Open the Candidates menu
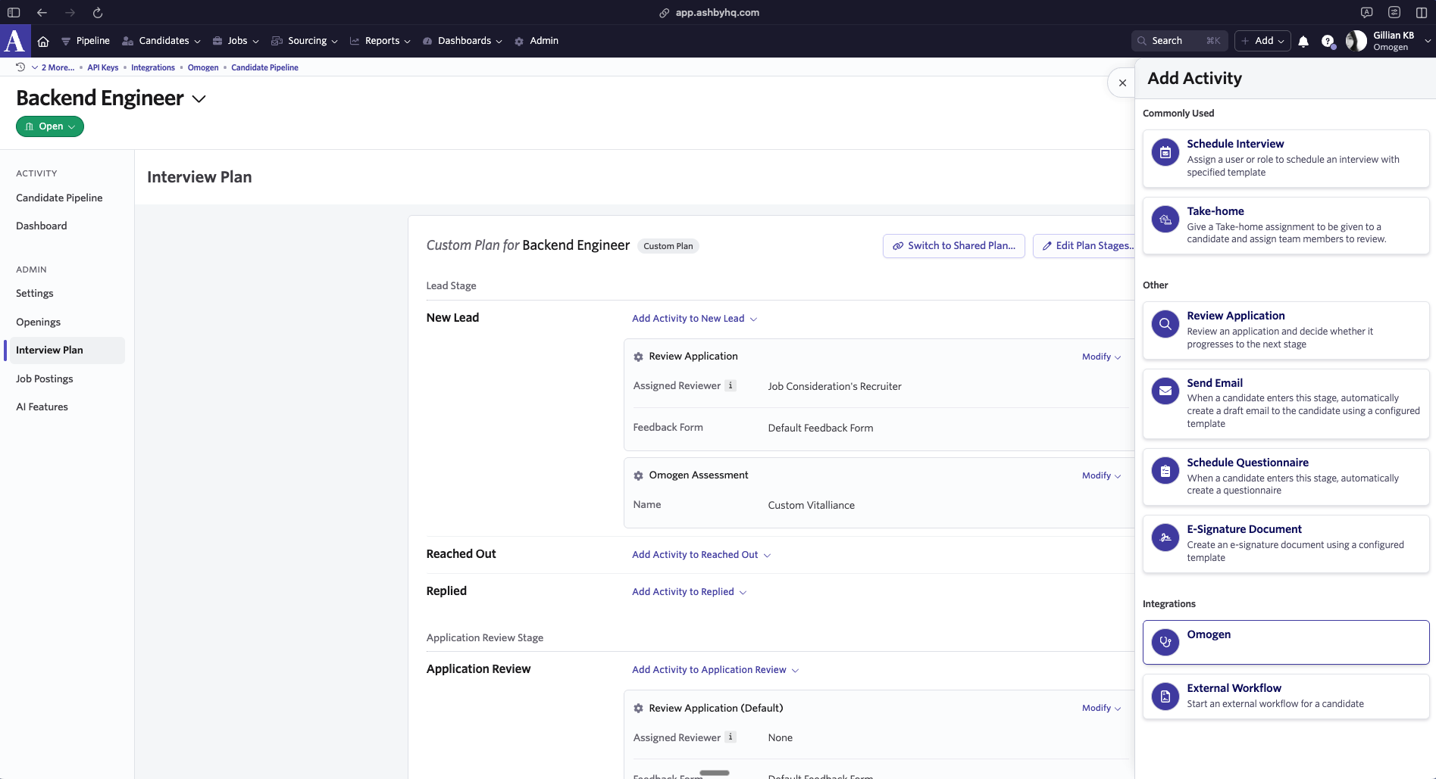Viewport: 1436px width, 779px height. click(x=162, y=41)
